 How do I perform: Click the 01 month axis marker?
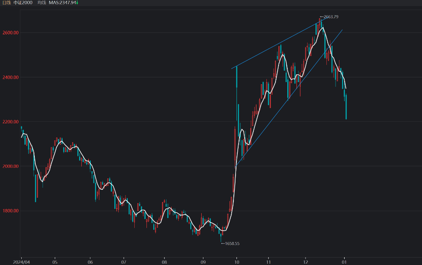point(344,262)
